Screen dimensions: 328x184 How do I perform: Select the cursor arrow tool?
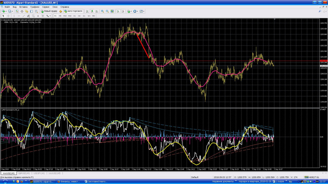[x=3, y=16]
